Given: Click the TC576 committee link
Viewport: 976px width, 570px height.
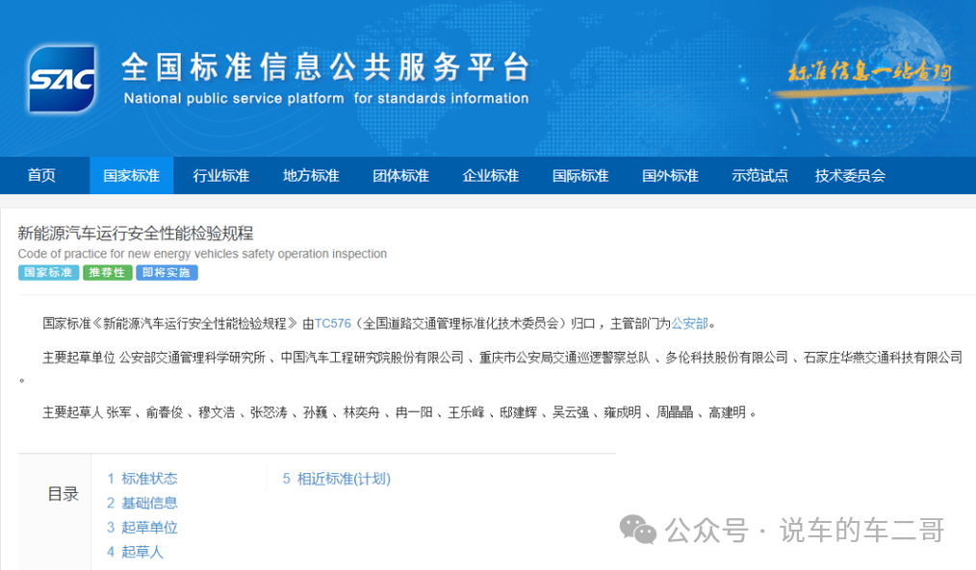Looking at the screenshot, I should coord(332,323).
